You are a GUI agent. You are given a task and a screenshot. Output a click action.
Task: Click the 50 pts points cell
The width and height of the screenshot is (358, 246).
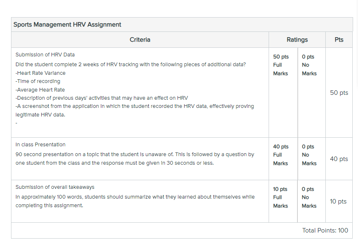[339, 93]
